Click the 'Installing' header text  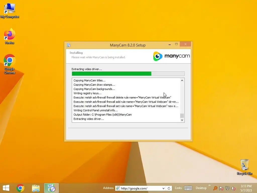click(76, 53)
